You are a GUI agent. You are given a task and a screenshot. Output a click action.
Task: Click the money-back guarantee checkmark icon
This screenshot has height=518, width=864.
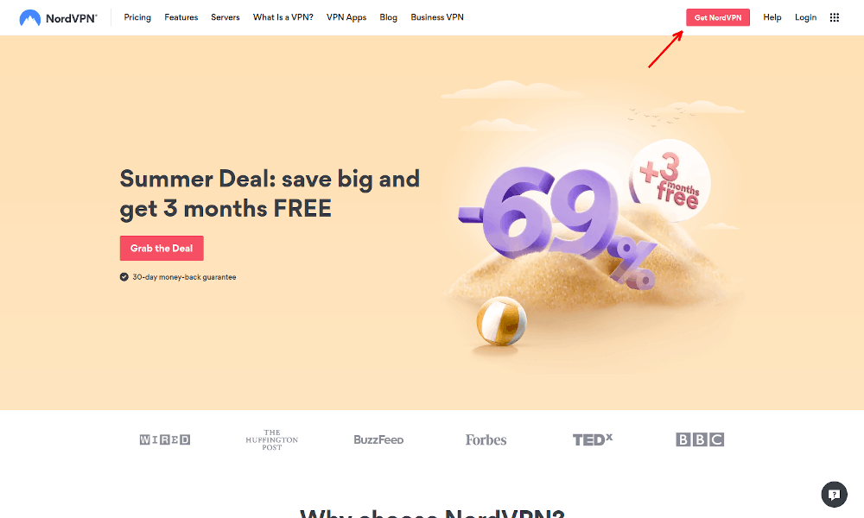tap(124, 277)
